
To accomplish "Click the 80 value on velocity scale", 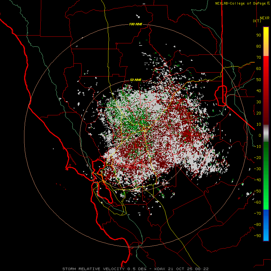I will point(259,46).
